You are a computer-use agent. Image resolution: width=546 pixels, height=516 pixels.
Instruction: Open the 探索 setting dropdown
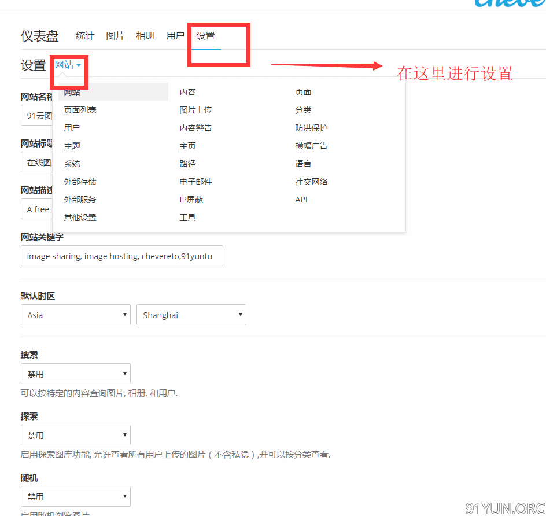pos(76,436)
